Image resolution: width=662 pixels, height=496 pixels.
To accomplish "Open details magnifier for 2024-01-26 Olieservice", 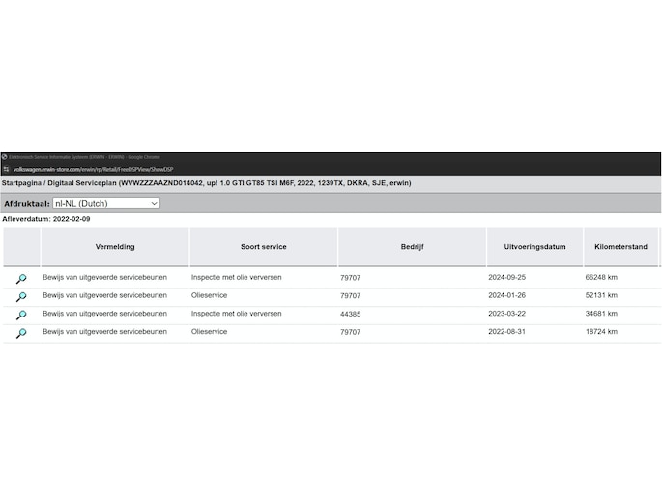I will tap(21, 296).
